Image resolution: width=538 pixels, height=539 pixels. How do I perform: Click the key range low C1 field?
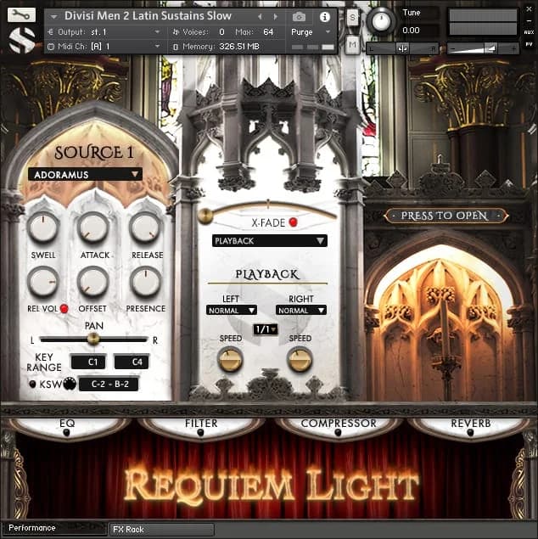pos(88,362)
